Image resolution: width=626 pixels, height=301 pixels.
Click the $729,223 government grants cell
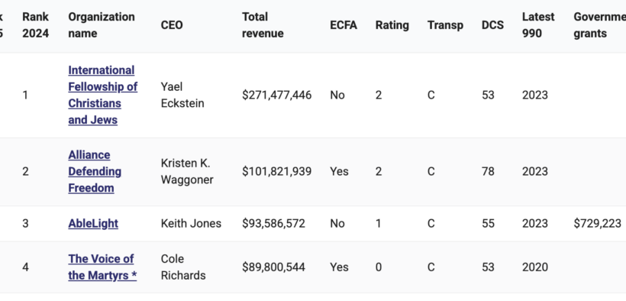597,223
